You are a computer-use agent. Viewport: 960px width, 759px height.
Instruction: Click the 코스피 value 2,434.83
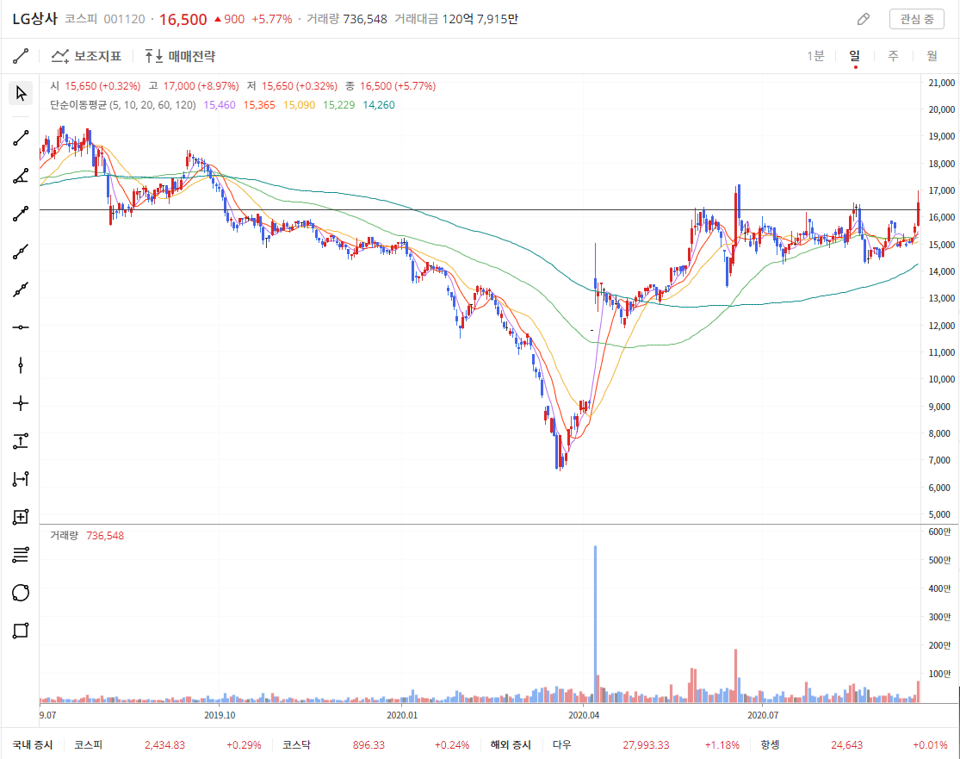point(164,745)
